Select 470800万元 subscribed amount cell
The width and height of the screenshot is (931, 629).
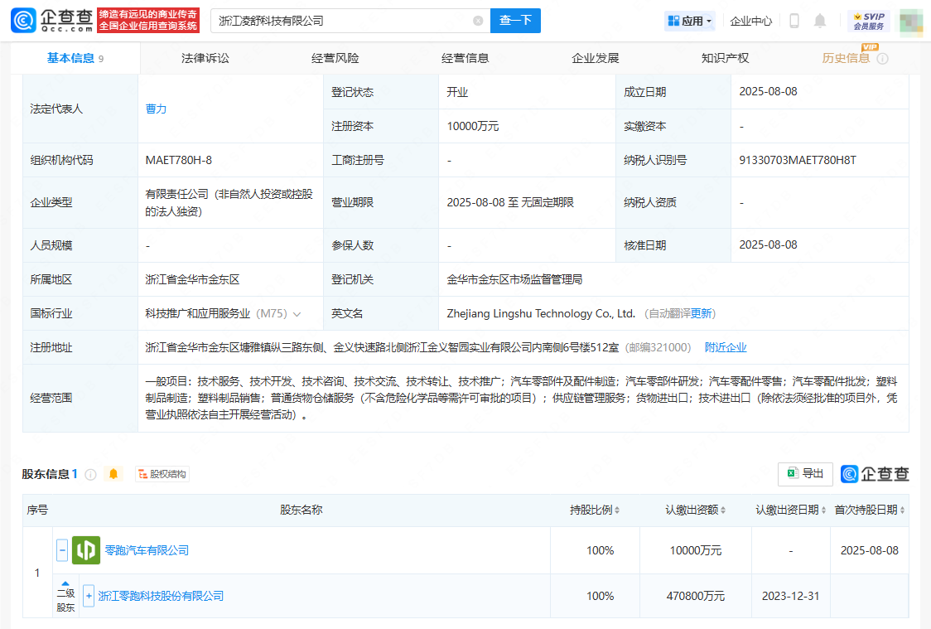click(x=695, y=596)
